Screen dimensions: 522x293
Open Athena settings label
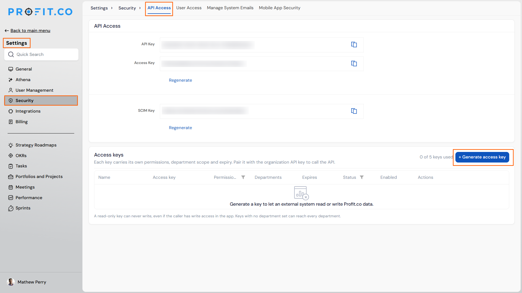pyautogui.click(x=23, y=80)
